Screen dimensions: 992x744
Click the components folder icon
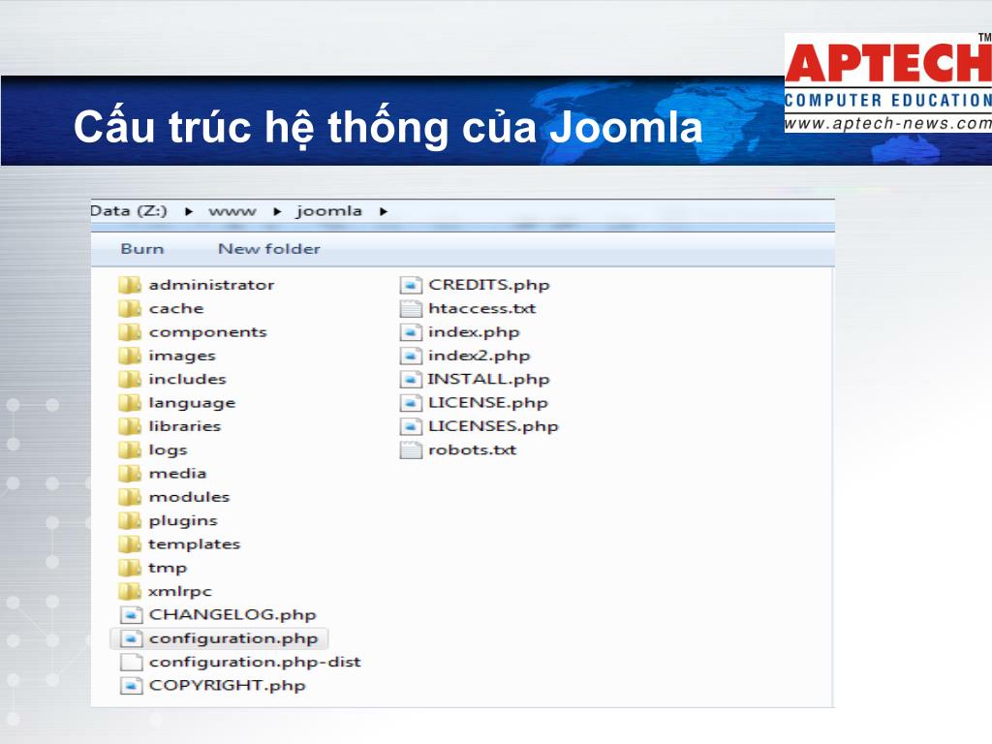pos(130,331)
